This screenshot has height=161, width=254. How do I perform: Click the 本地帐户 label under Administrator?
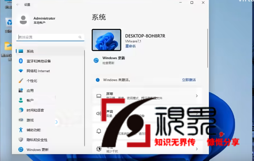(x=39, y=23)
